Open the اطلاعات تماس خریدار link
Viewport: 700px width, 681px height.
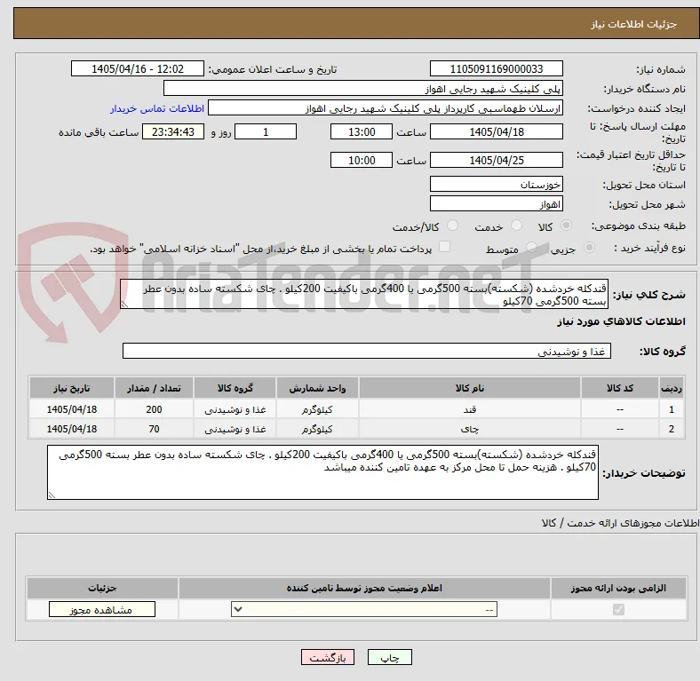pyautogui.click(x=157, y=108)
